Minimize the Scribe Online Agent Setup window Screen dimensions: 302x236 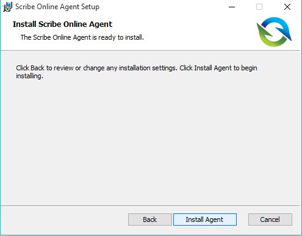(x=232, y=7)
